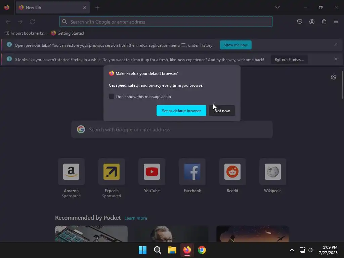Close the New Tab tab

84,7
